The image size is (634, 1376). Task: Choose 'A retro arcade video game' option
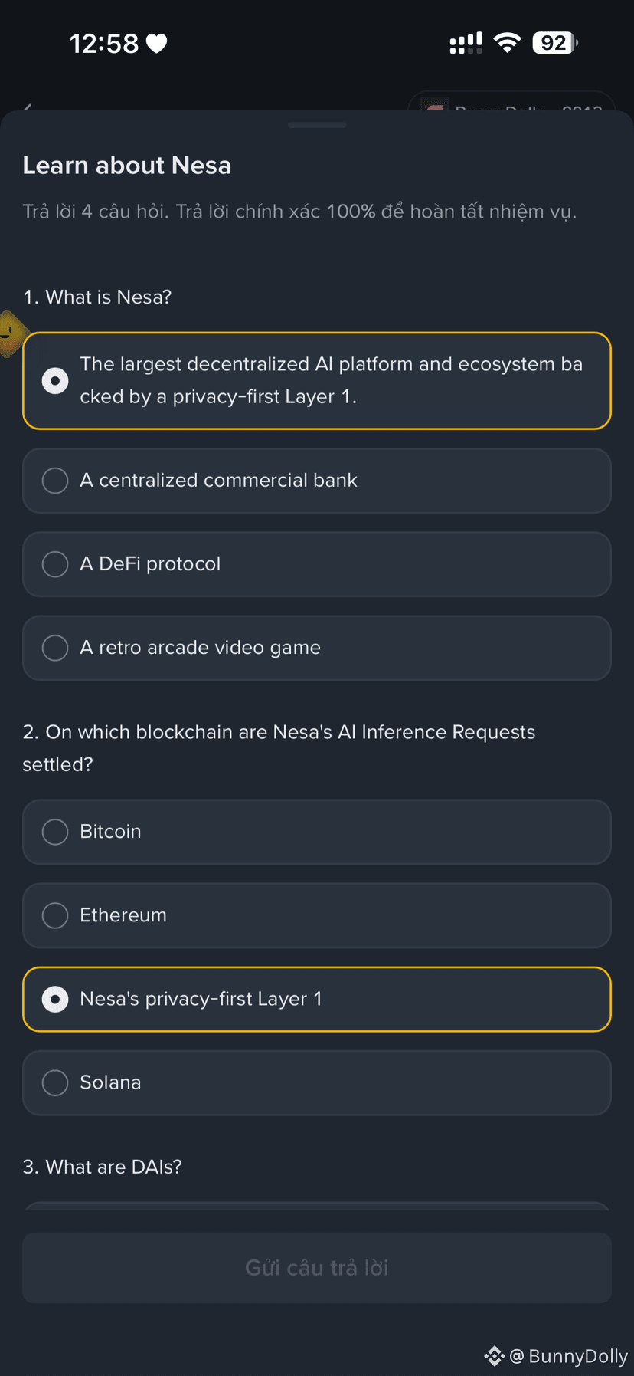click(317, 648)
